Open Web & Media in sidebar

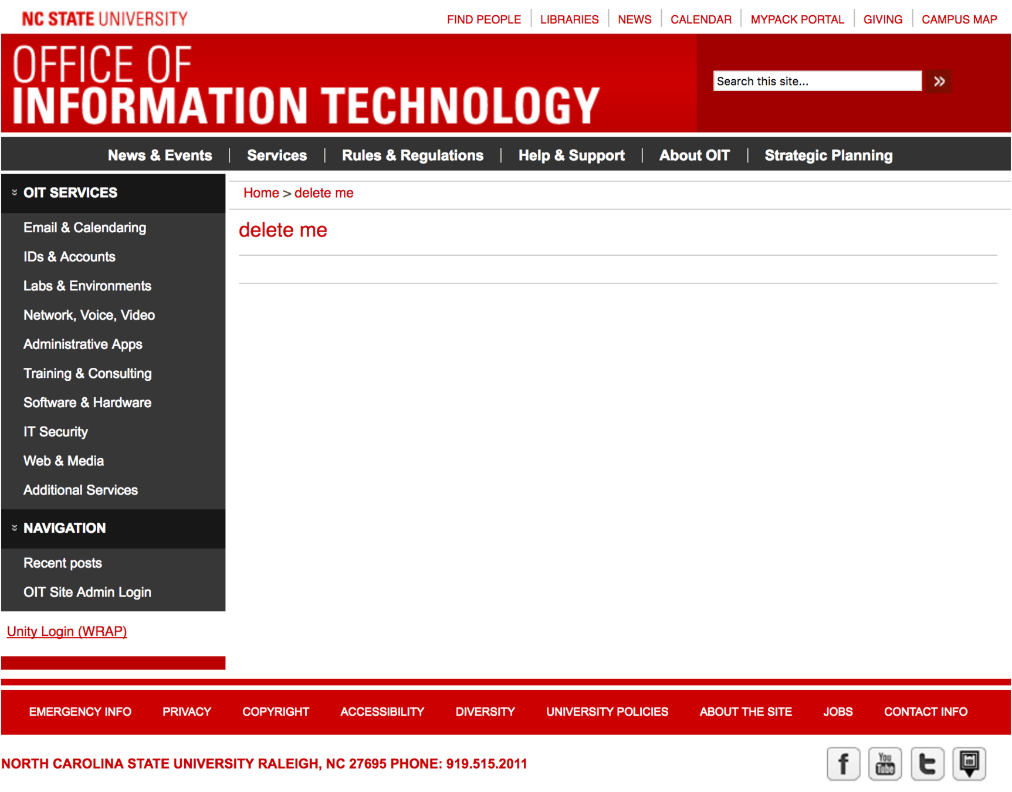(x=63, y=461)
